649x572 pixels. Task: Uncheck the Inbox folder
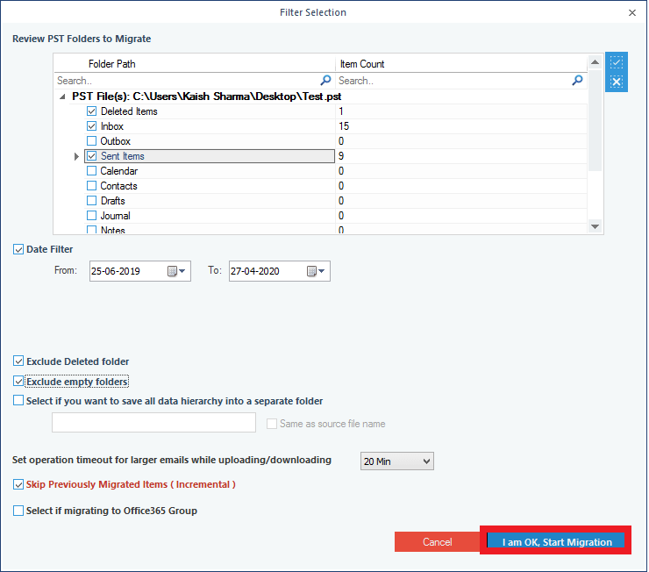pos(91,126)
